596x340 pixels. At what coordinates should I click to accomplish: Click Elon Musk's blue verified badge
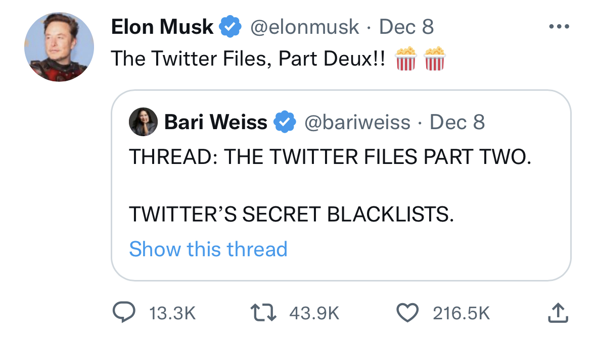tap(230, 27)
